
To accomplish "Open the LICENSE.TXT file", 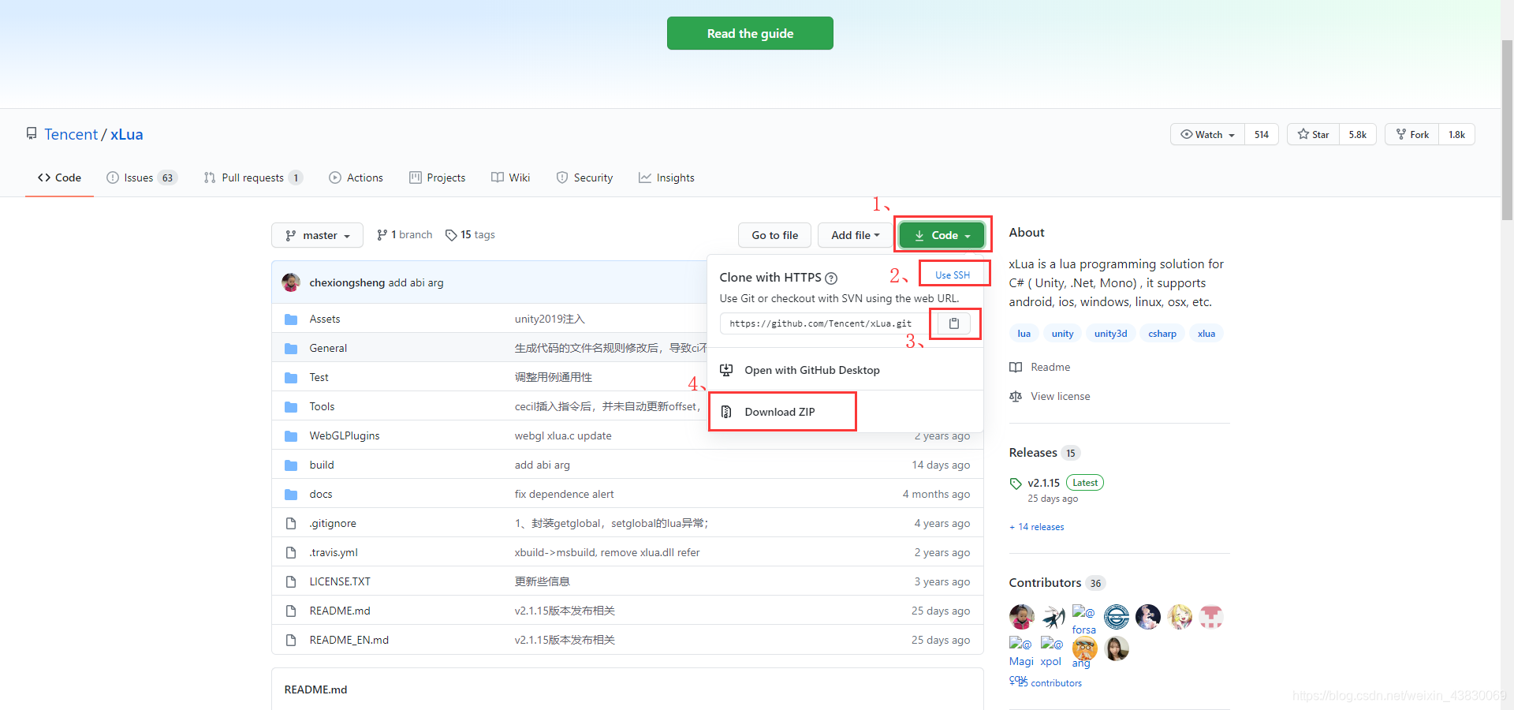I will coord(340,581).
